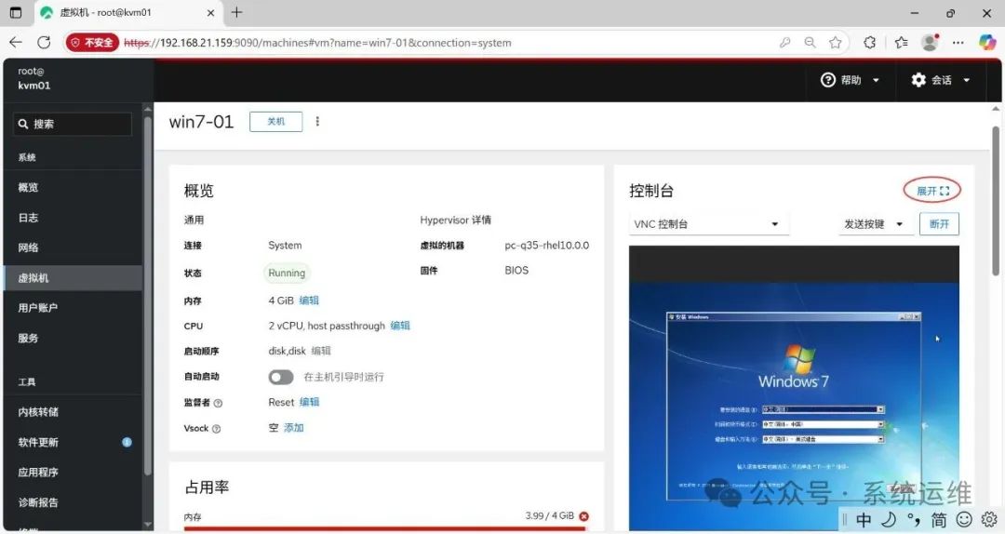1005x534 pixels.
Task: Open 诊断报告 in the sidebar
Action: (x=73, y=502)
